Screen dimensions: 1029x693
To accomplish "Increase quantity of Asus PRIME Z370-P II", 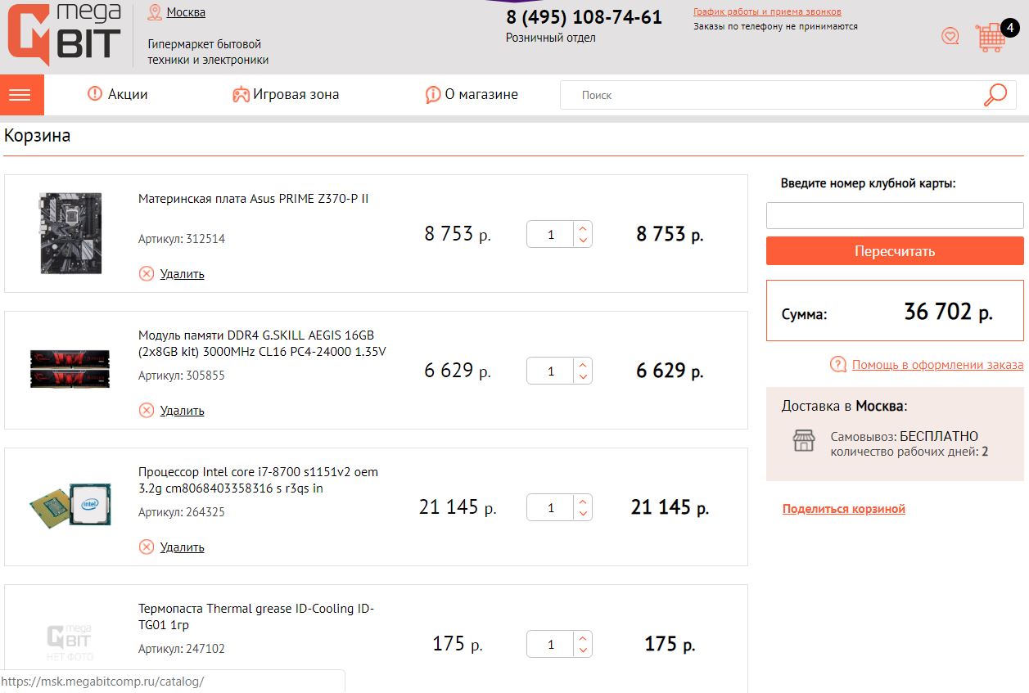I will (x=583, y=228).
